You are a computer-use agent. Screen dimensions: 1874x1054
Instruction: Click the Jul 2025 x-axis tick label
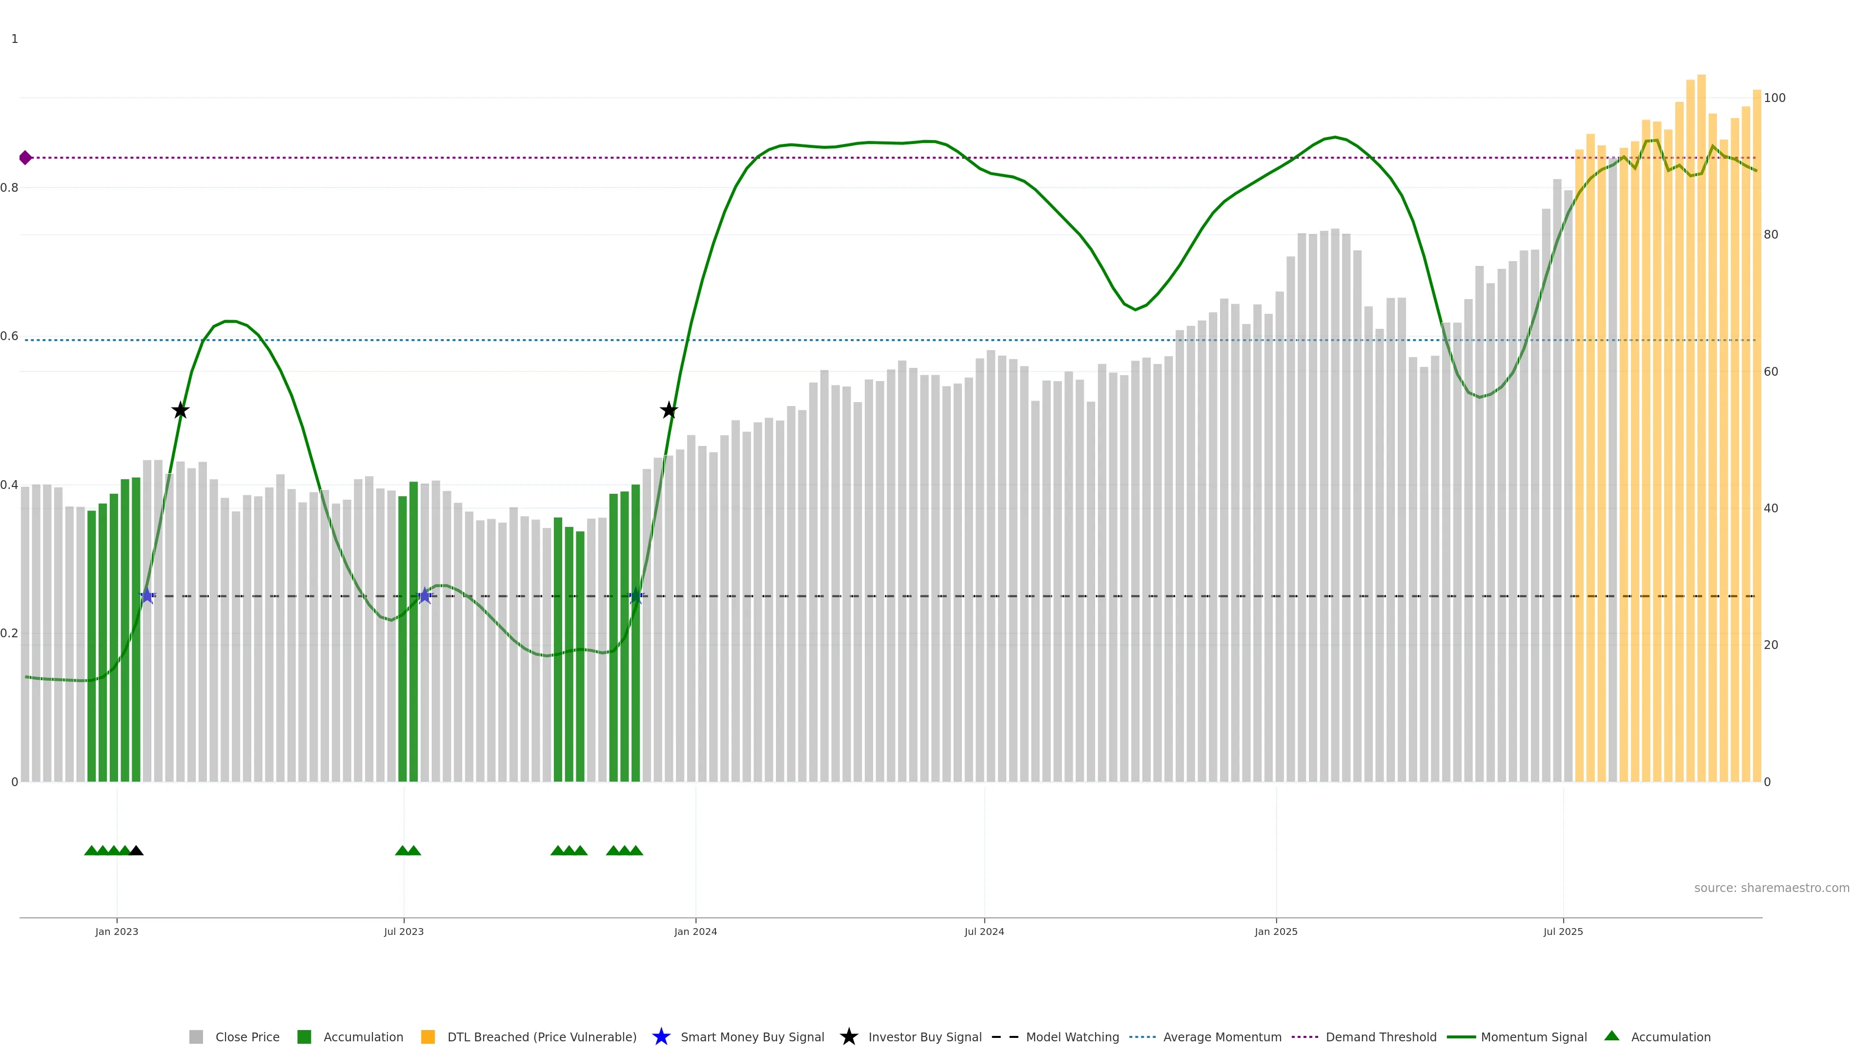tap(1563, 931)
